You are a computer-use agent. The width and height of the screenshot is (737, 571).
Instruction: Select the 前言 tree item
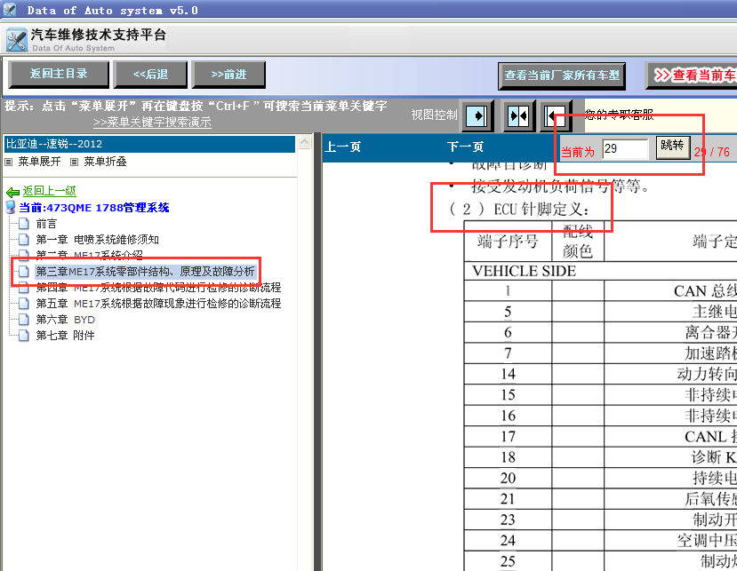pyautogui.click(x=46, y=224)
